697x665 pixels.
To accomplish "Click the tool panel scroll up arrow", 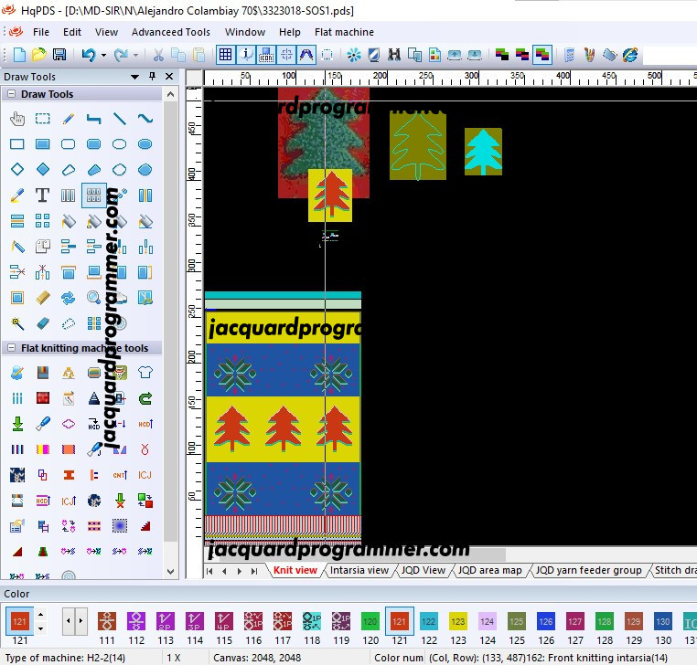I will click(171, 94).
